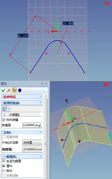Pin the properties panel
Viewport: 112px width, 179px height.
point(42,84)
